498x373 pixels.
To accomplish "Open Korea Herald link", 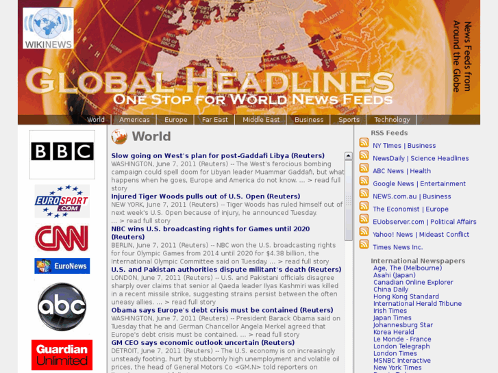I will click(393, 332).
